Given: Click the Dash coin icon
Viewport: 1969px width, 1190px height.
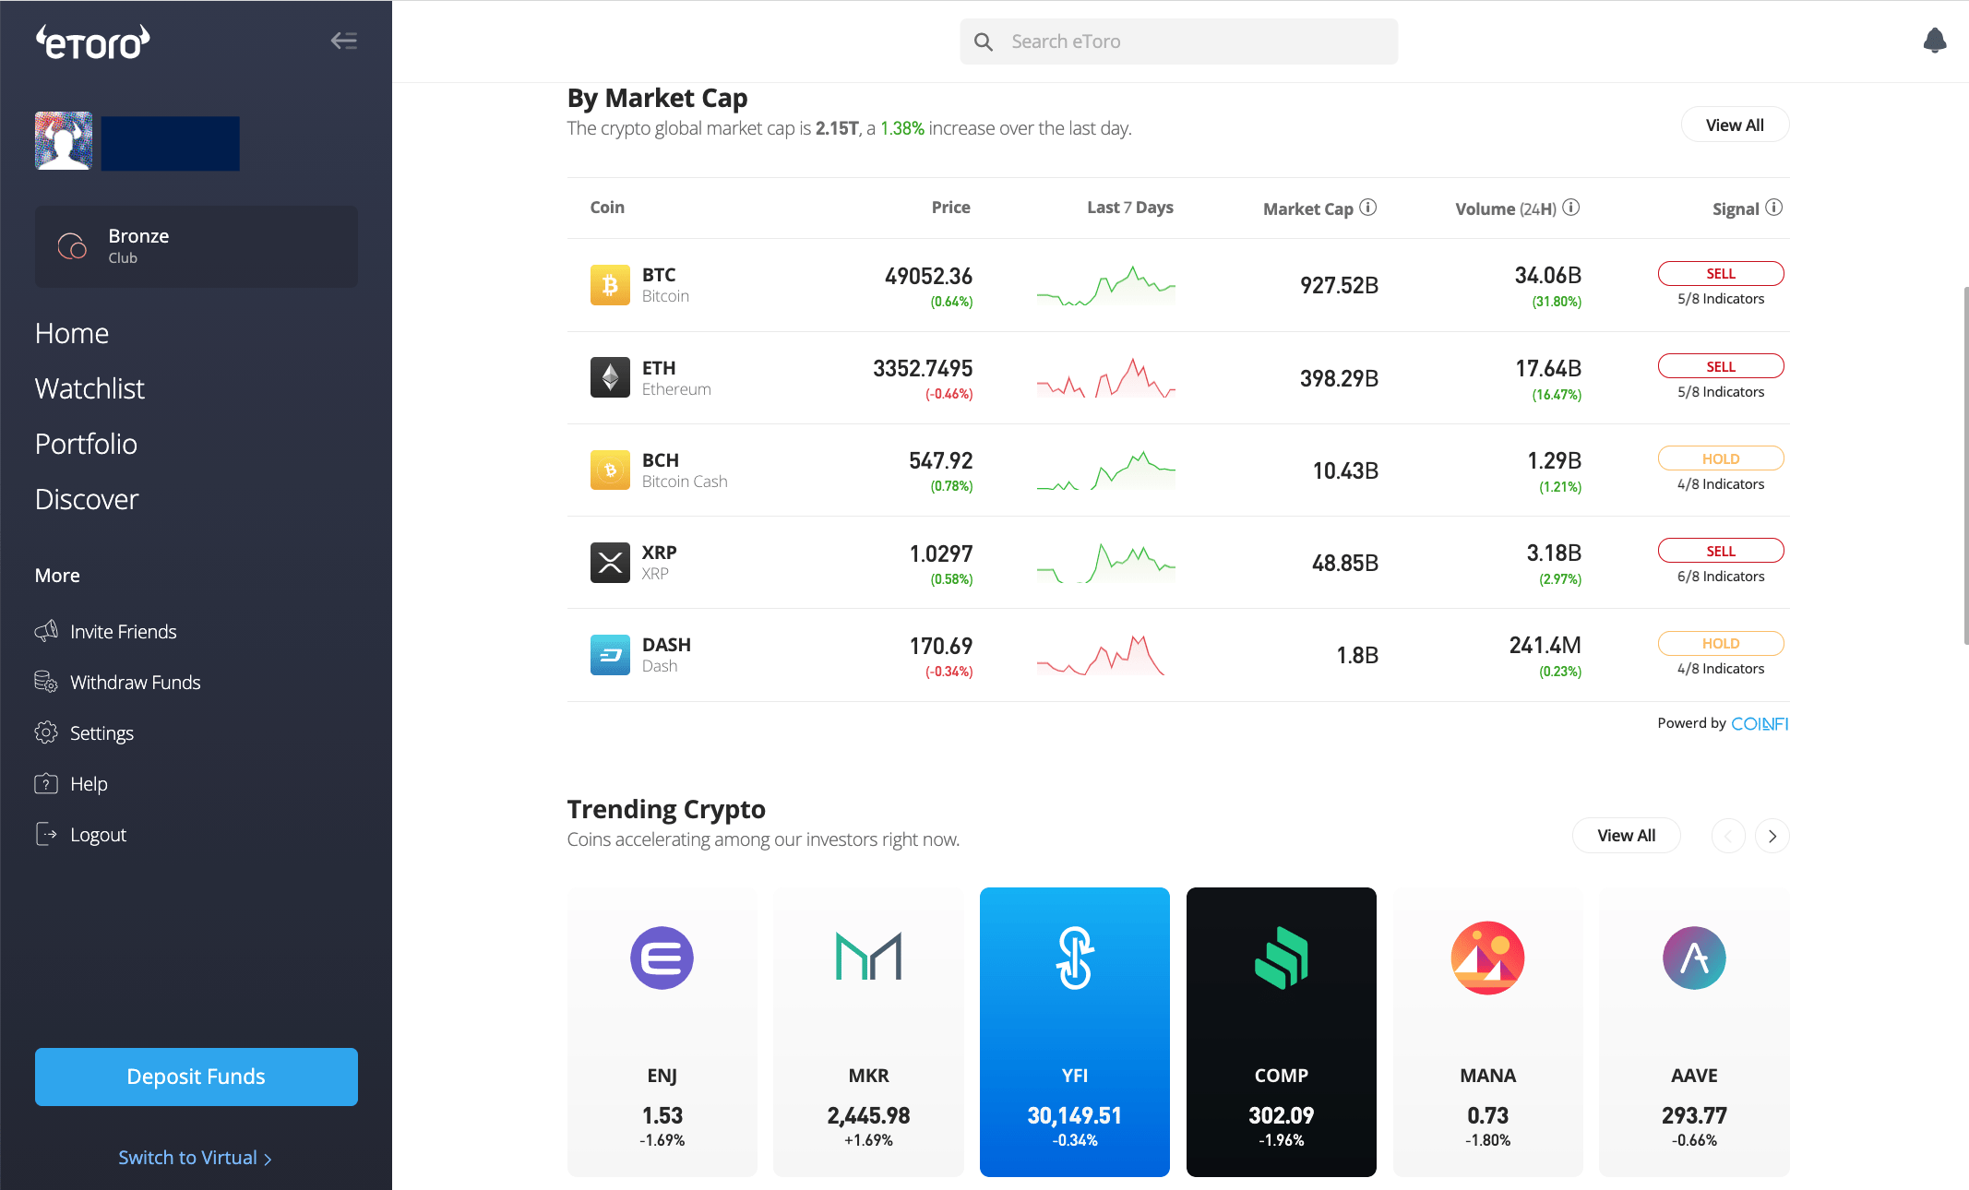Looking at the screenshot, I should (610, 654).
